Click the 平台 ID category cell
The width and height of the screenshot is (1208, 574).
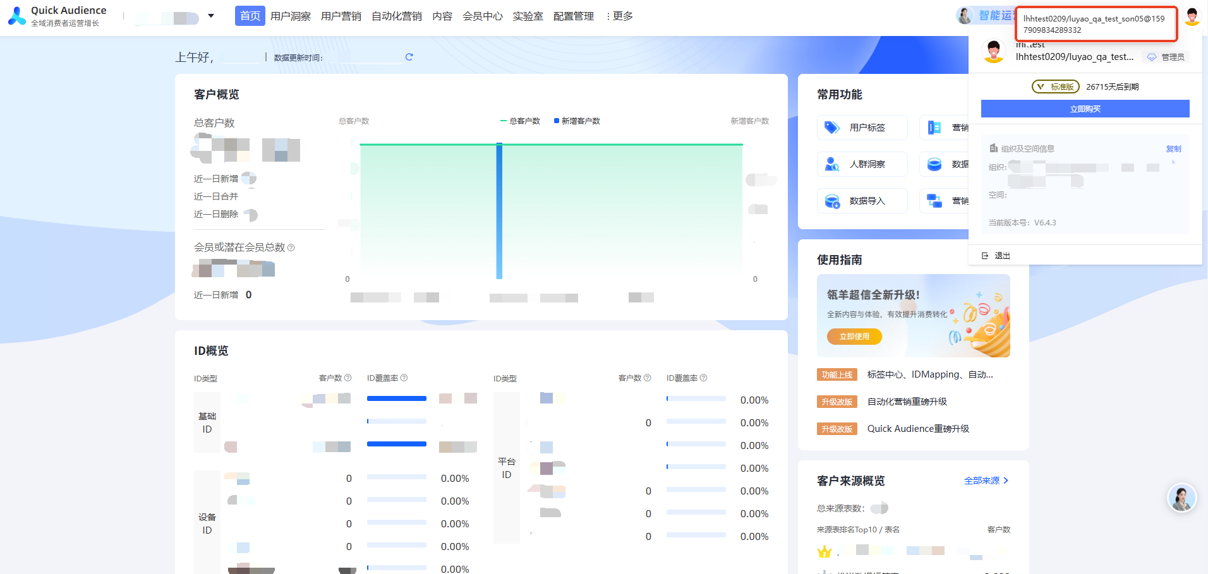(507, 468)
